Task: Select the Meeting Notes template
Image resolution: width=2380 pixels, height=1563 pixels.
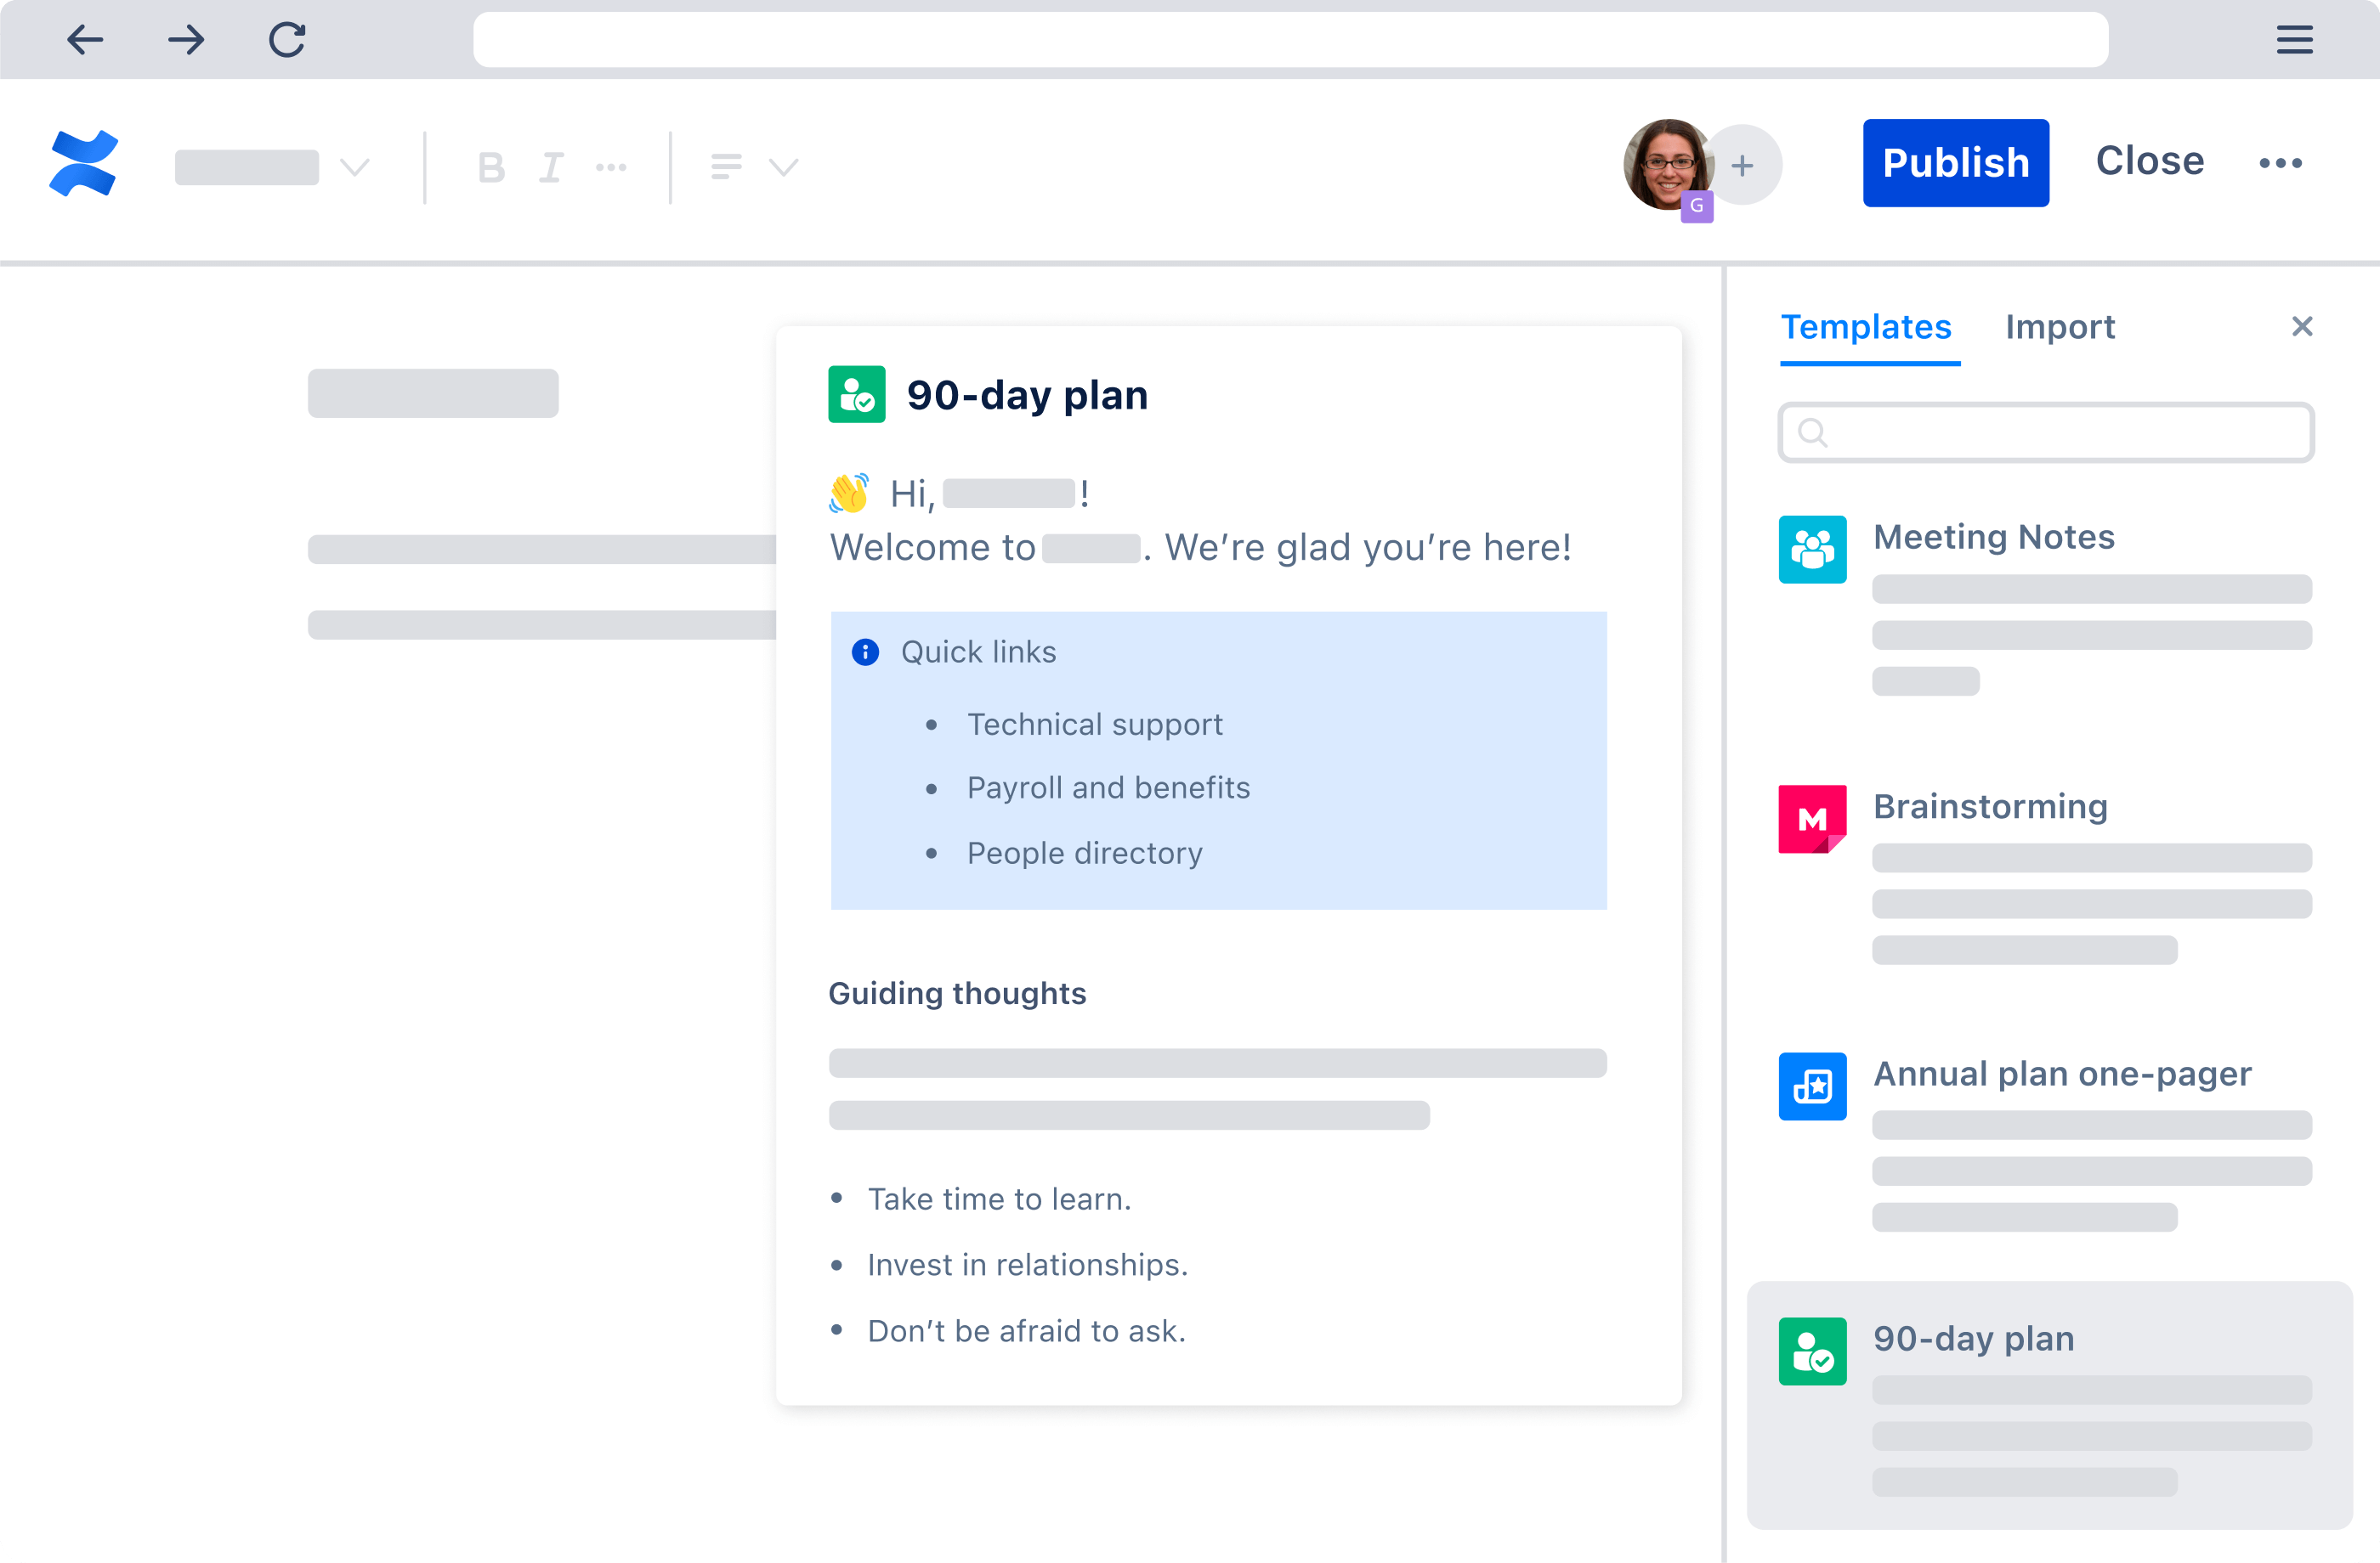Action: click(x=1993, y=538)
